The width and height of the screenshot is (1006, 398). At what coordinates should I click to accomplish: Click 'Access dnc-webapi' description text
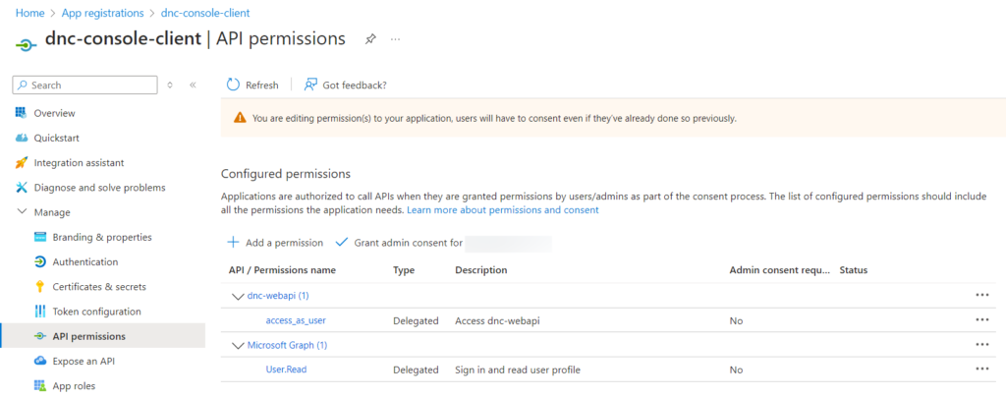pos(497,320)
